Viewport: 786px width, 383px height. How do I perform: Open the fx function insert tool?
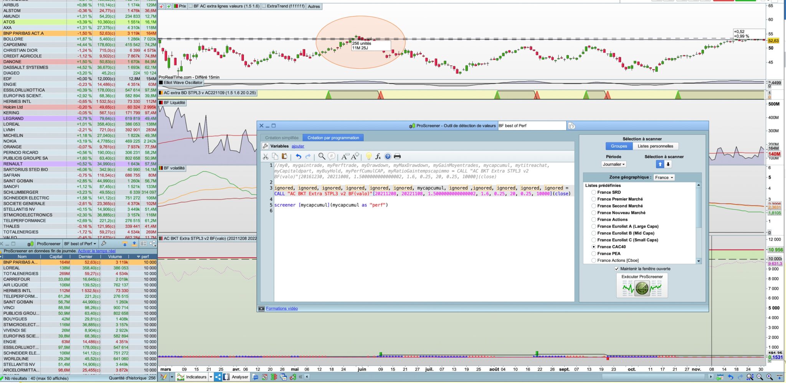[x=378, y=157]
